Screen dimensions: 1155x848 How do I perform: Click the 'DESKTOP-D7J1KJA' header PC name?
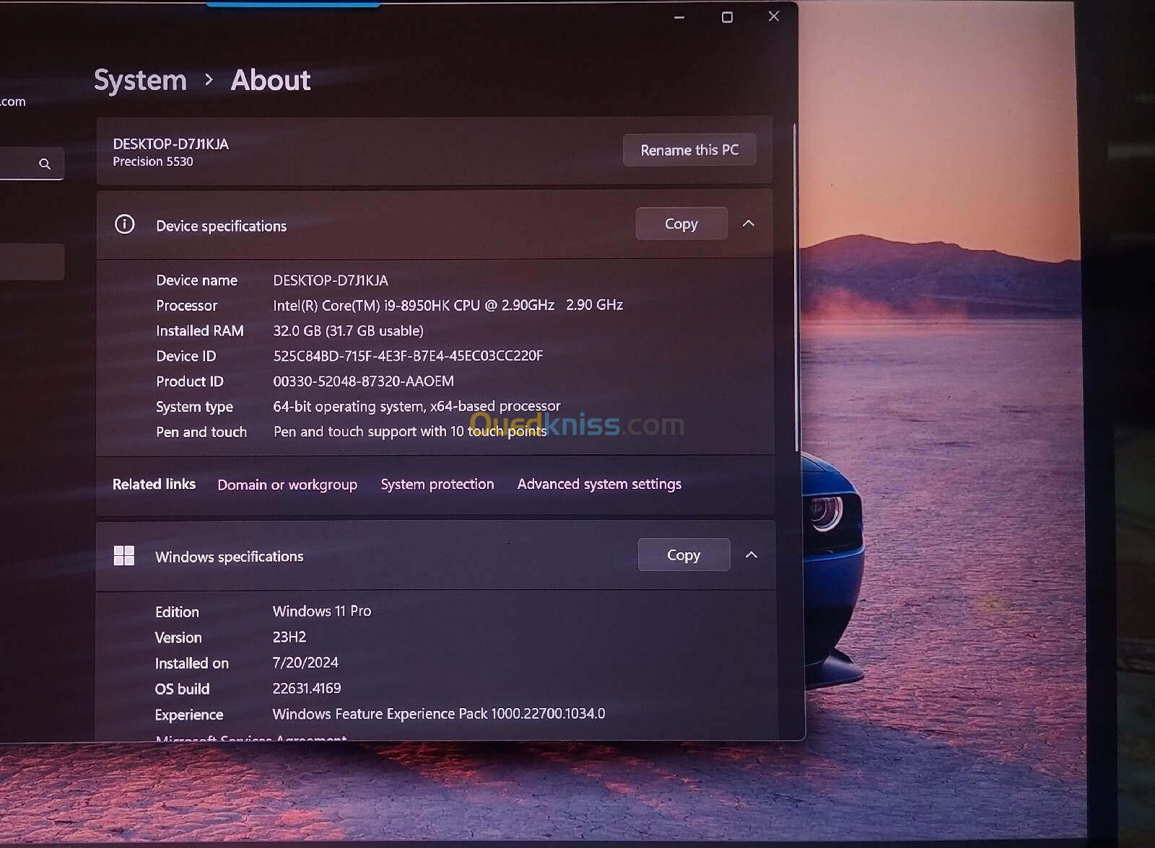[x=171, y=144]
